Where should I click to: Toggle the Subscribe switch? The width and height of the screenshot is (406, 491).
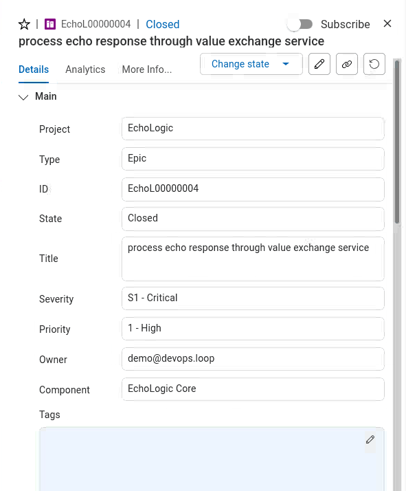click(300, 24)
